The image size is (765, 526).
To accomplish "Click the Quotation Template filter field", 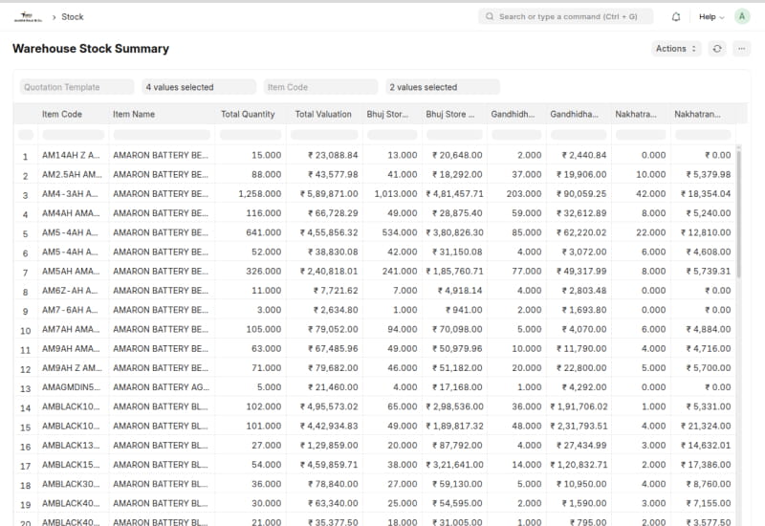I will (x=76, y=87).
